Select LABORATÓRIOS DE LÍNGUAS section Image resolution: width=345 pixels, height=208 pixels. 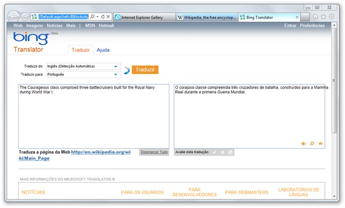[x=299, y=192]
